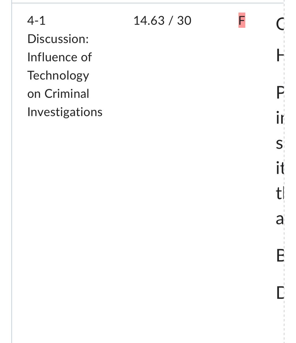The image size is (296, 343).
Task: Click the word Discussion: in the title
Action: click(58, 39)
